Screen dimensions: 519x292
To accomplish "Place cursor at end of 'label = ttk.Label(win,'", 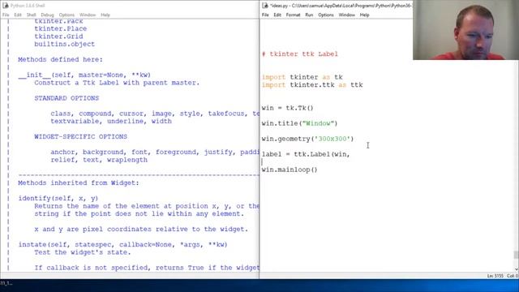I will (x=350, y=154).
